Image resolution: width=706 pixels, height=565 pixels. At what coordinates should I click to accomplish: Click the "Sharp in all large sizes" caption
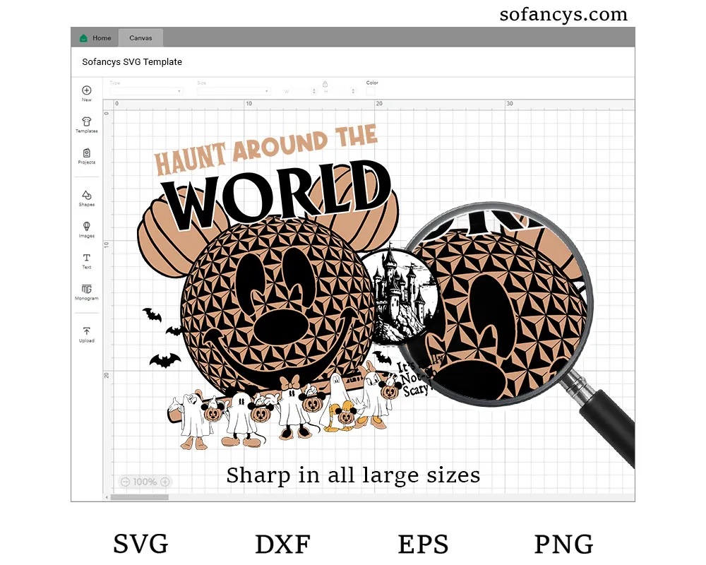[353, 476]
